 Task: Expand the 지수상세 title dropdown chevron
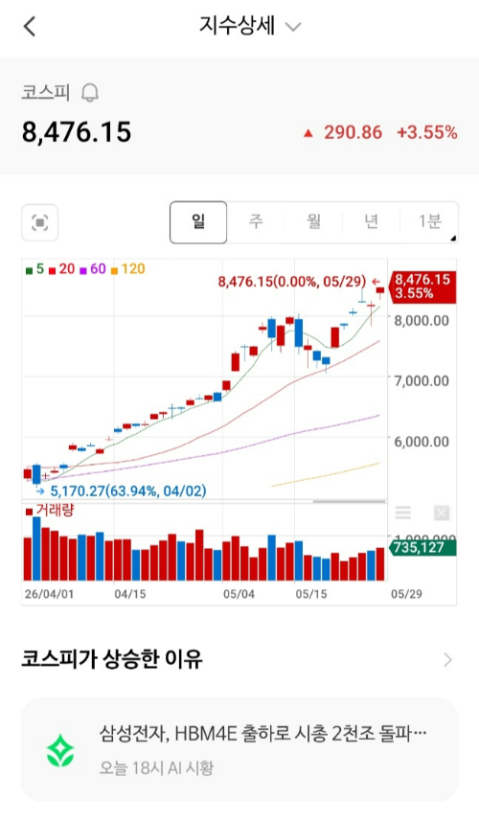click(293, 27)
